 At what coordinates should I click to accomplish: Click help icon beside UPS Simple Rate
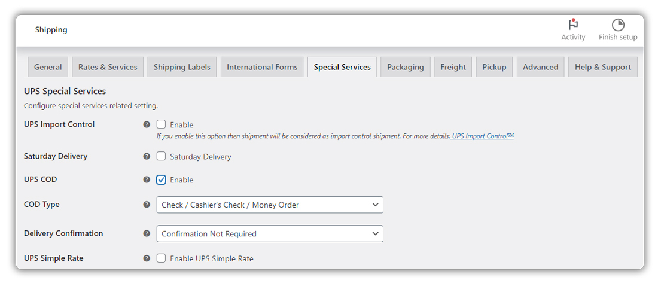[x=147, y=258]
